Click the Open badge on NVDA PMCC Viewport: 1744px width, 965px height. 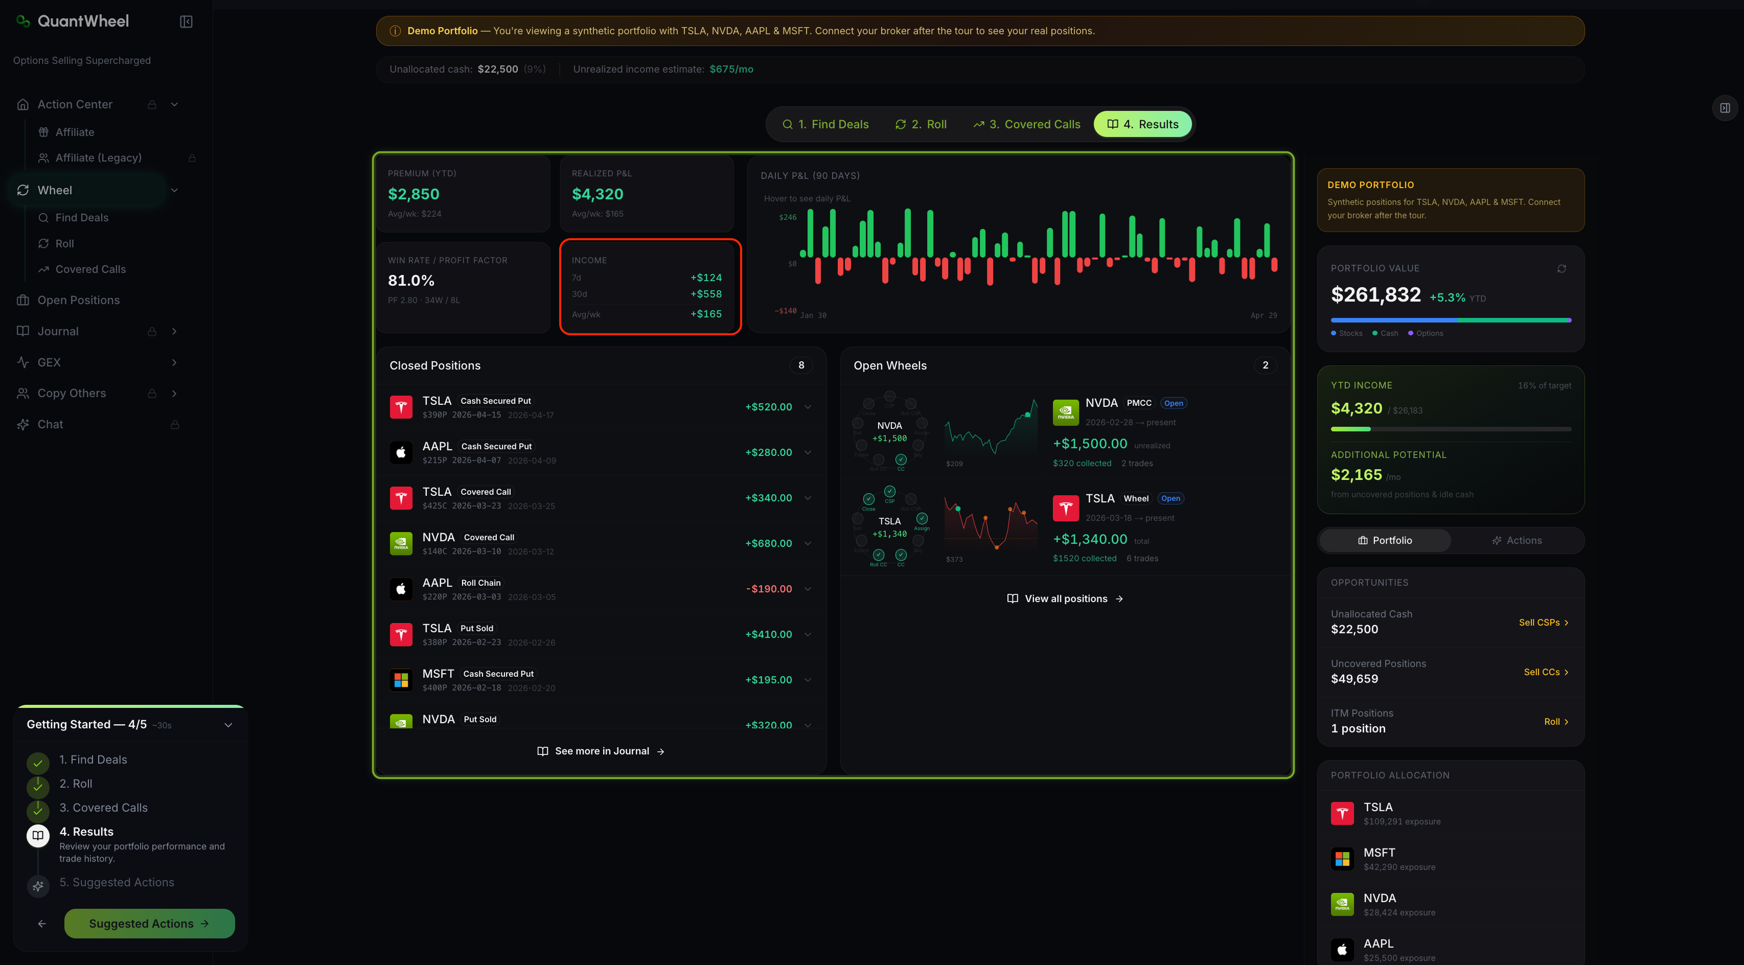coord(1173,403)
